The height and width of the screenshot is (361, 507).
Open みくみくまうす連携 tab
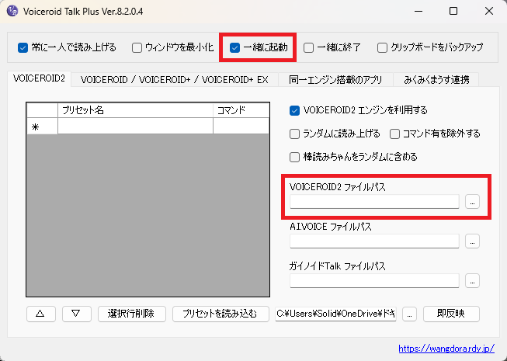click(436, 80)
